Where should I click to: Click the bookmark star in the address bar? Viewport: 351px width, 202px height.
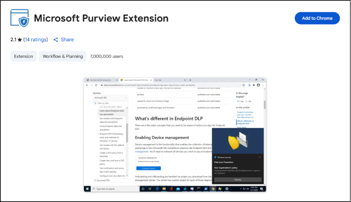[x=244, y=85]
